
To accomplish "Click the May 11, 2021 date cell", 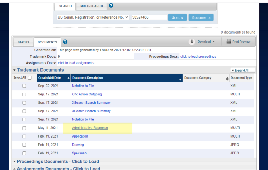I will 48,128.
